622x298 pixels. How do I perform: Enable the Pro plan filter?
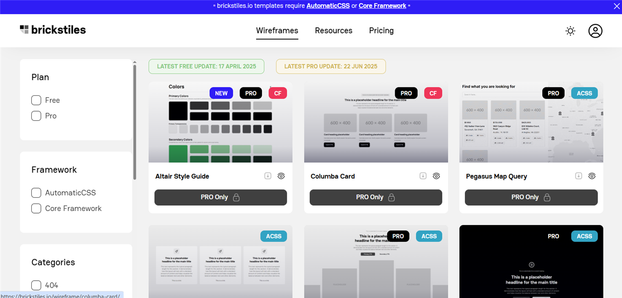point(36,116)
